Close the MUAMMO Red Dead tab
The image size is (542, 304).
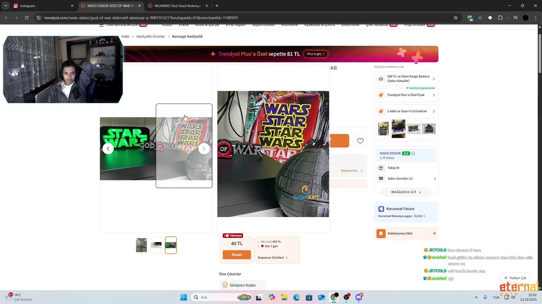(x=207, y=6)
